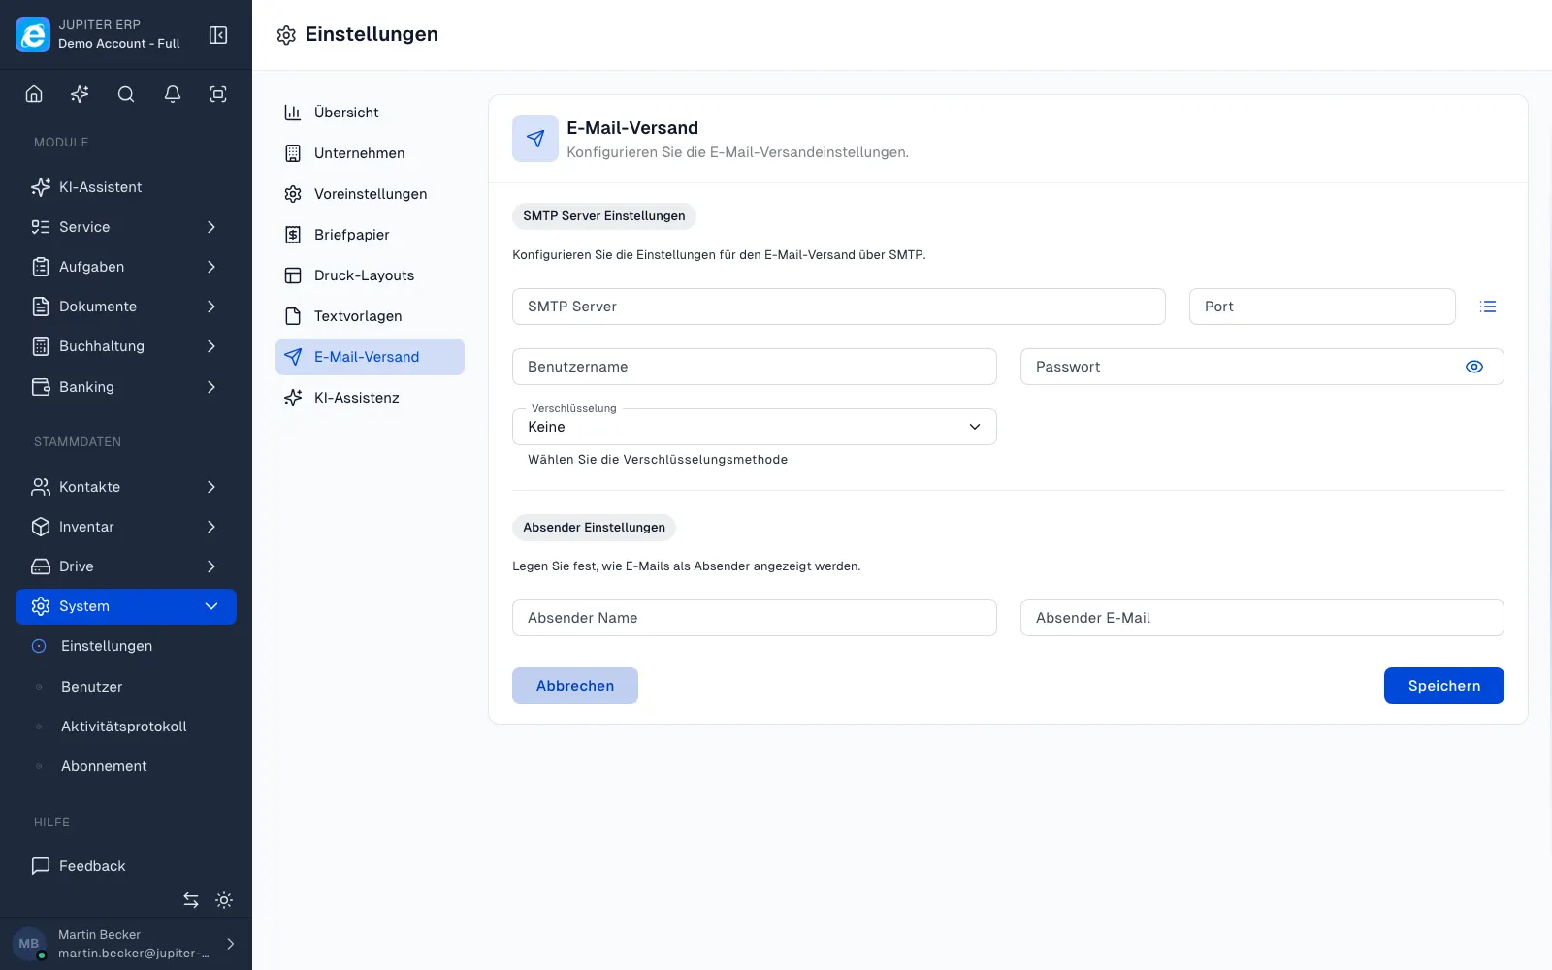Screen dimensions: 1552x970
Task: Expand the Banking module
Action: coord(126,387)
